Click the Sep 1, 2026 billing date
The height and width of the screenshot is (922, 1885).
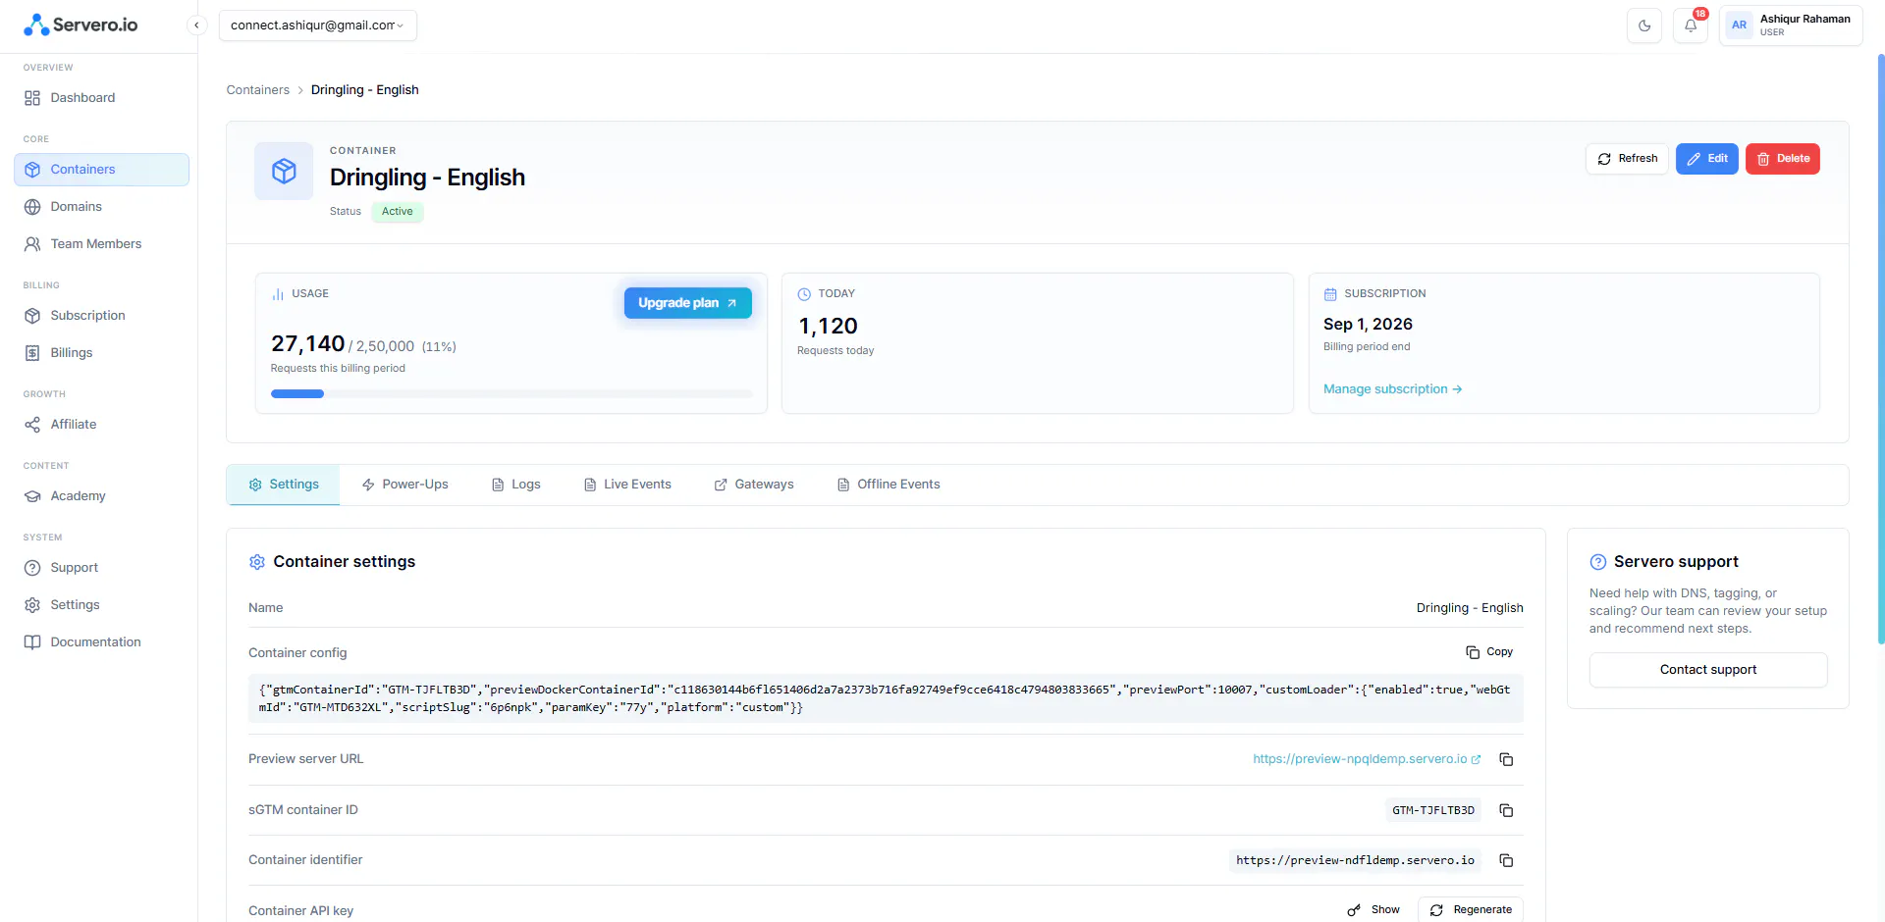click(1368, 325)
